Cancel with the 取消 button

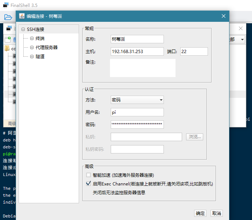[x=216, y=213]
